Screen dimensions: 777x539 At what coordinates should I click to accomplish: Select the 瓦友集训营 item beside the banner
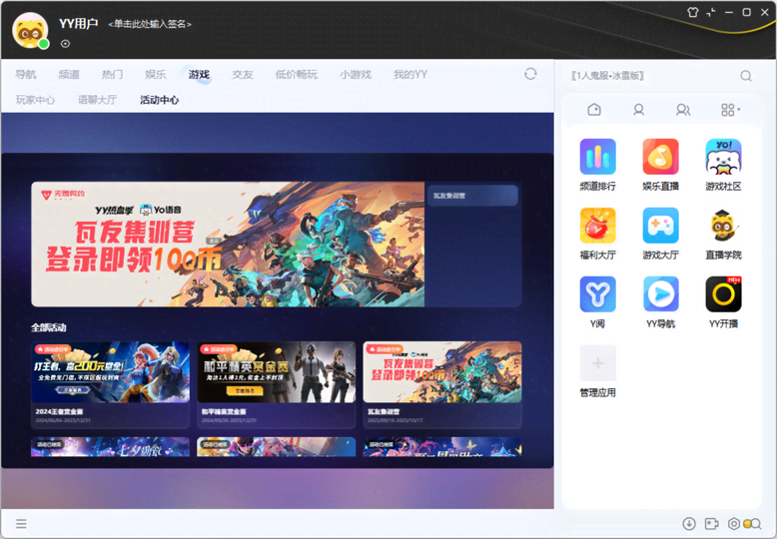tap(472, 196)
